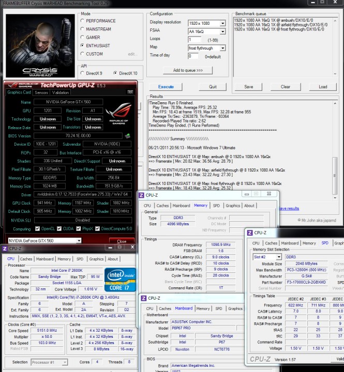Click the GPU name field NVIDIA GeForce GTX 560

[x=68, y=102]
